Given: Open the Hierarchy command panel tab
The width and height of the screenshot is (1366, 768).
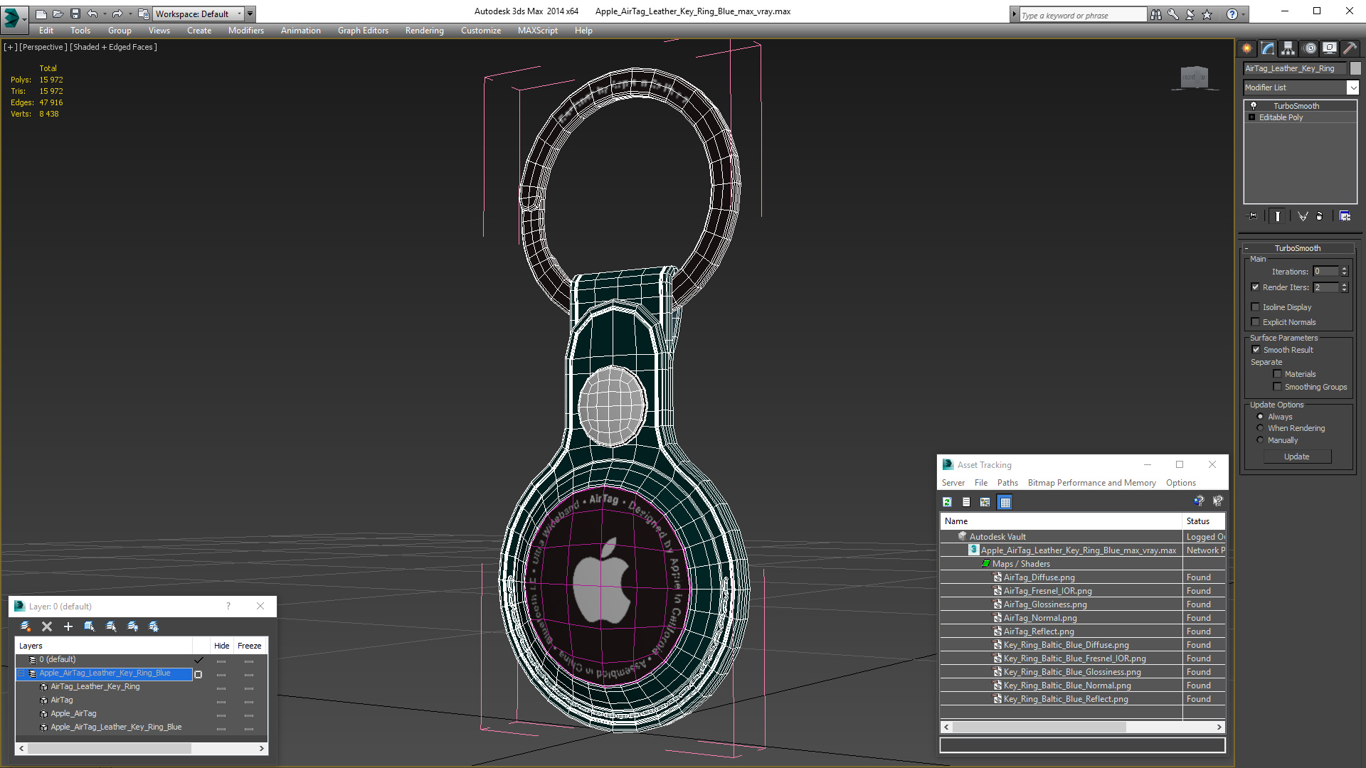Looking at the screenshot, I should (1288, 48).
